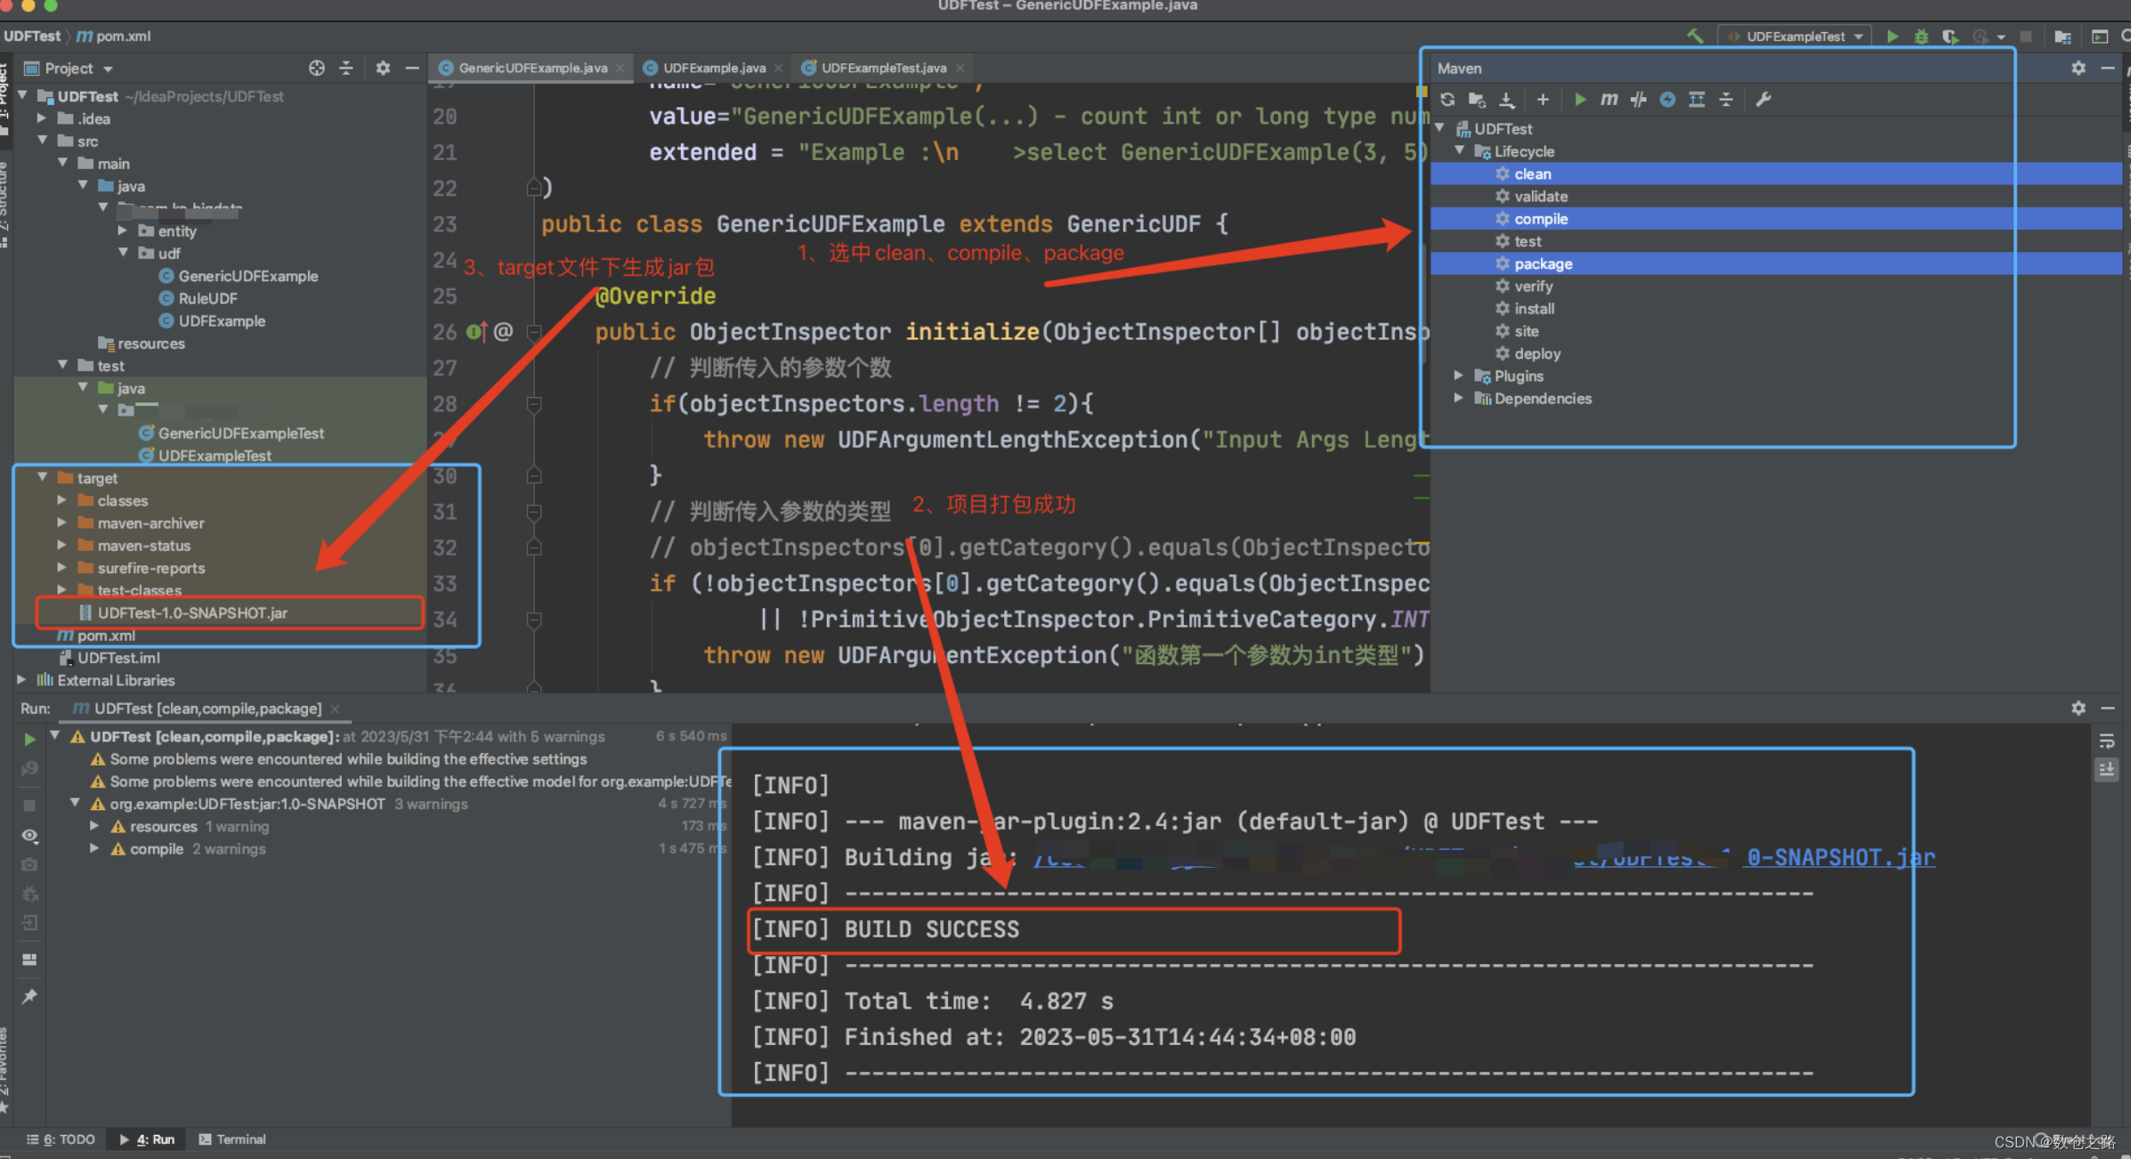Switch to UDFExample.java editor tab

(713, 68)
